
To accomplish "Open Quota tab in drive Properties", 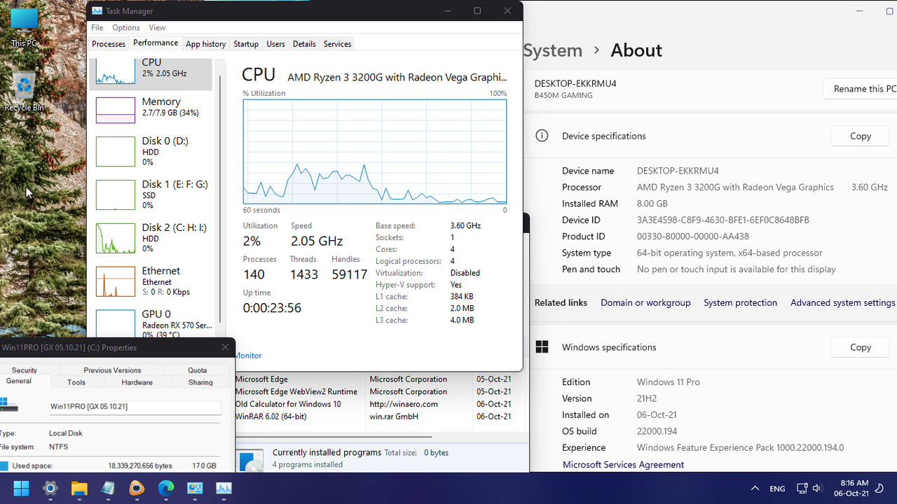I will tap(198, 370).
